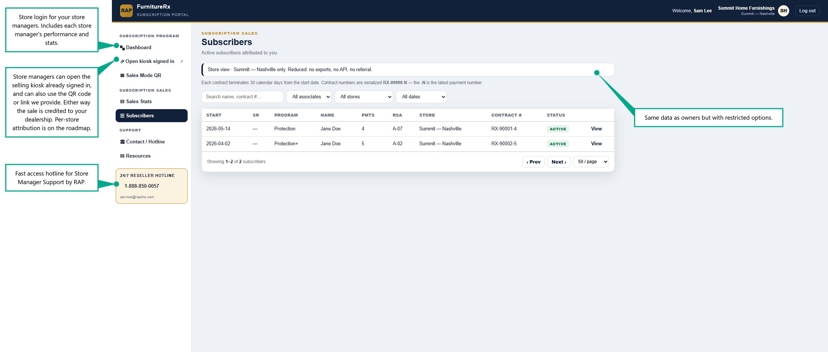Click RSA cell A-02

click(398, 144)
